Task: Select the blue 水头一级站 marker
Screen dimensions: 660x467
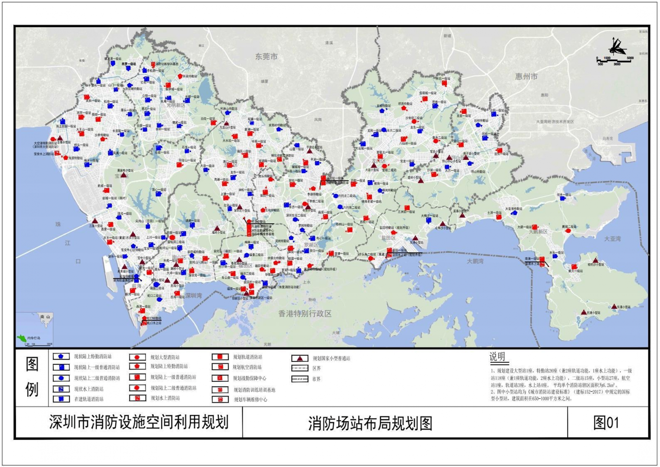Action: 555,256
